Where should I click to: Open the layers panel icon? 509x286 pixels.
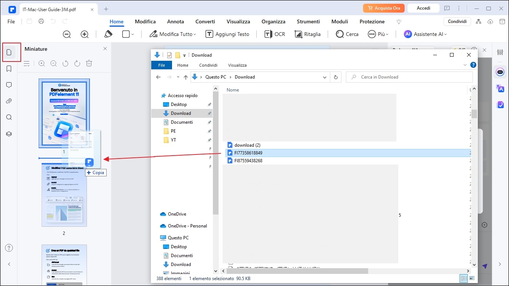9,134
